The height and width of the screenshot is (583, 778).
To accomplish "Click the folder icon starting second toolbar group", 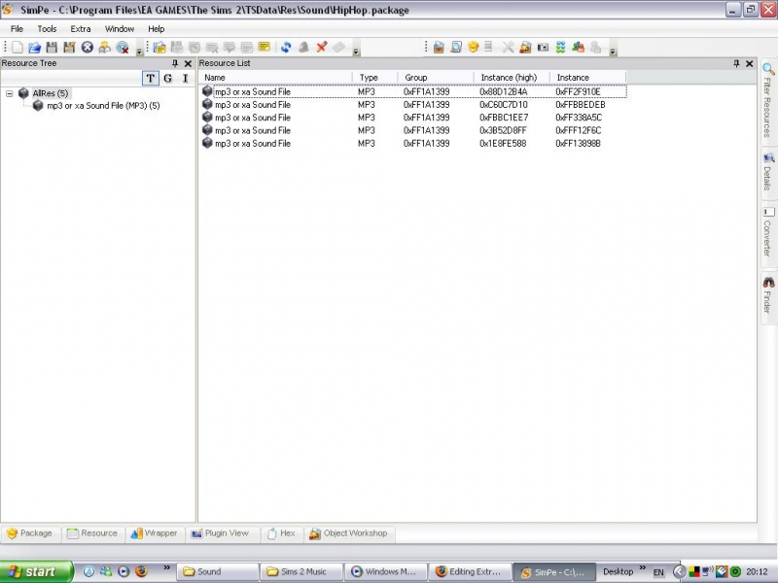I will [159, 47].
